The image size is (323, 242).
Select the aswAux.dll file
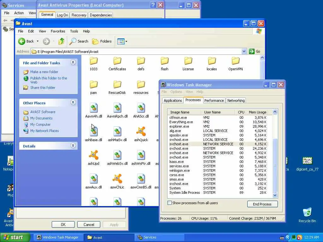click(93, 182)
